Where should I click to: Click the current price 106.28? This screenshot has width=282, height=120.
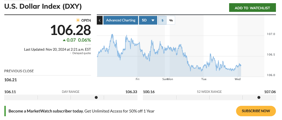[x=70, y=30]
